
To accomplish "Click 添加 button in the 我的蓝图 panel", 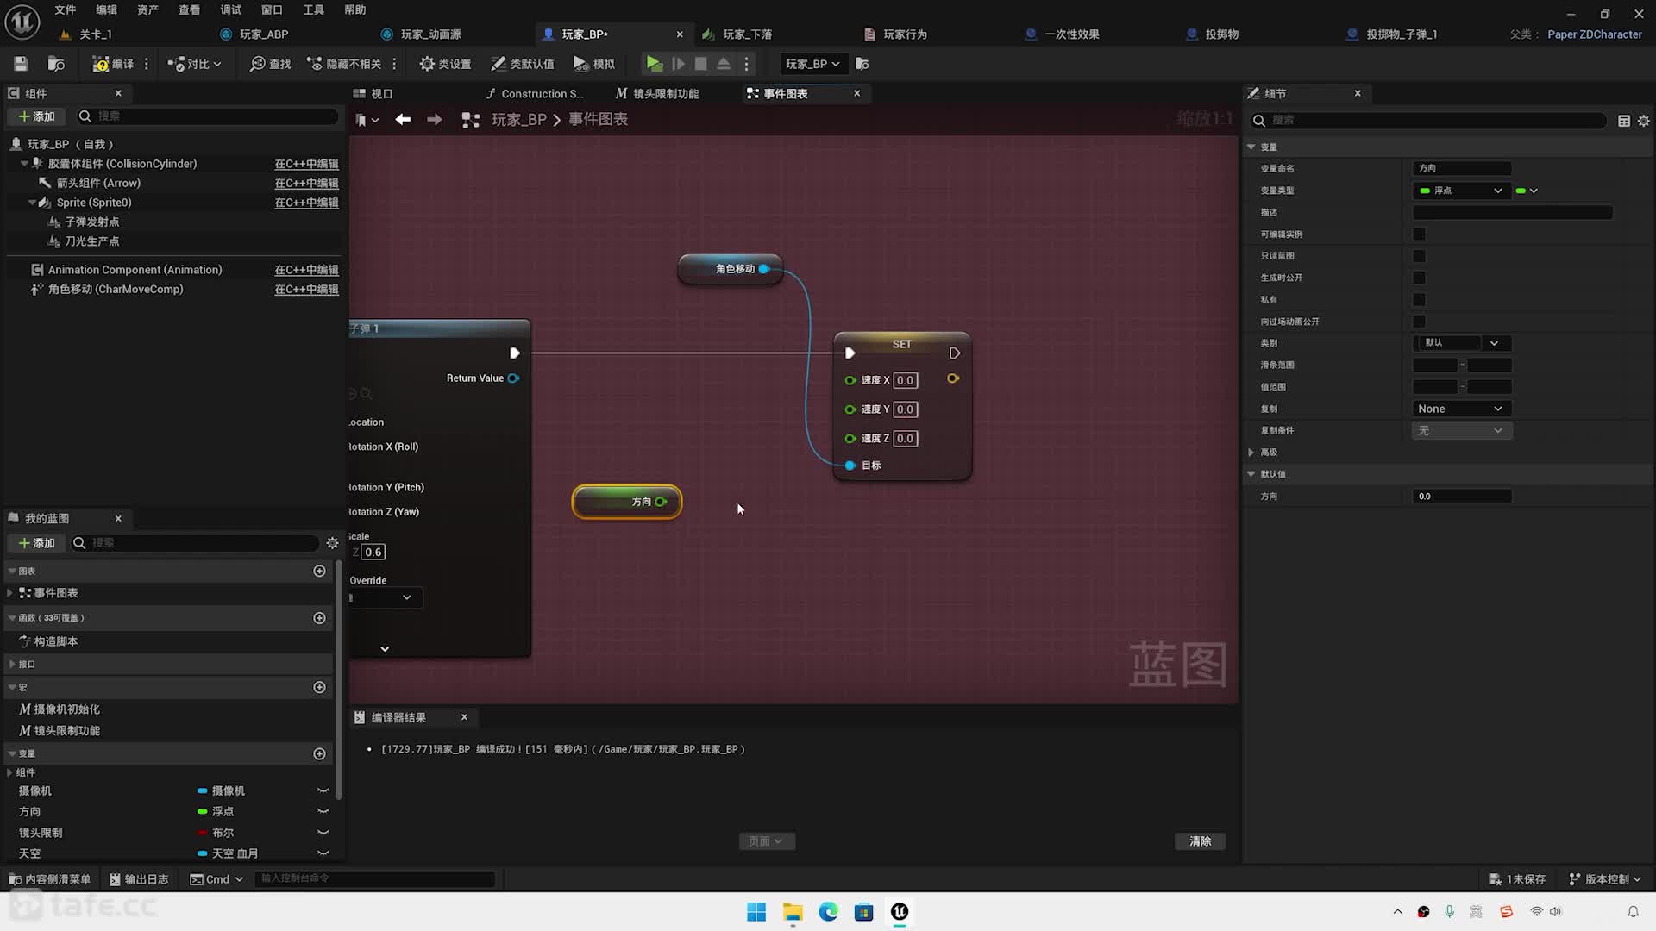I will (36, 543).
